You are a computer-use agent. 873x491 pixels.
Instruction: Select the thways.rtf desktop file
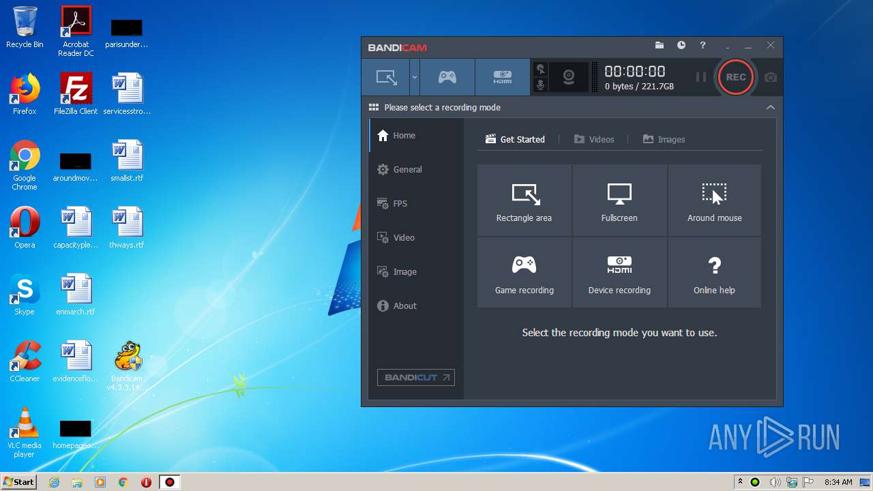pos(128,227)
